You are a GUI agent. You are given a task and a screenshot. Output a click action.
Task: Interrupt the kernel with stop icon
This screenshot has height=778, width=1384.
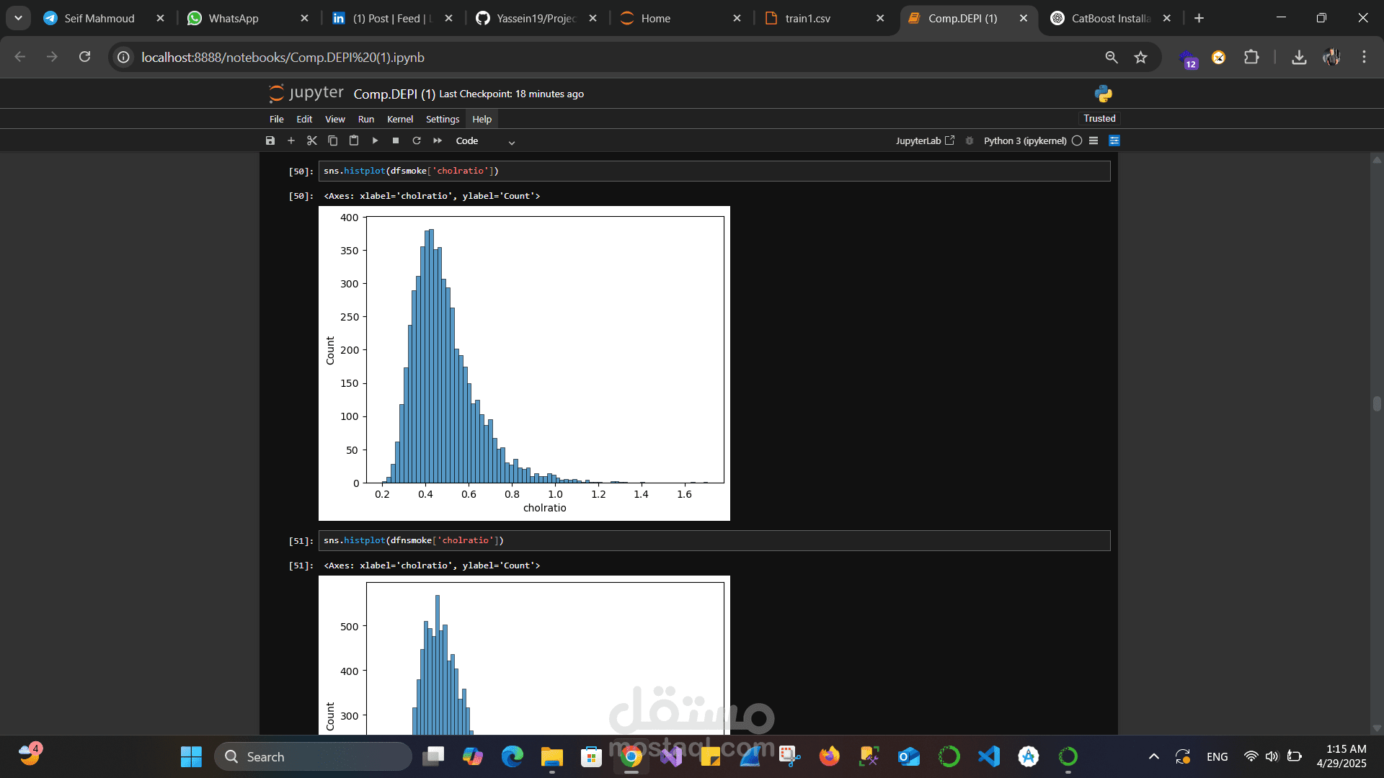click(x=396, y=140)
